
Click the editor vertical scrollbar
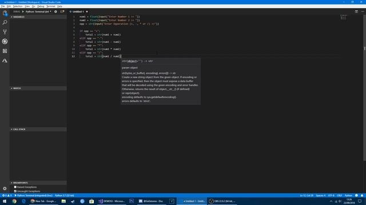click(x=364, y=88)
